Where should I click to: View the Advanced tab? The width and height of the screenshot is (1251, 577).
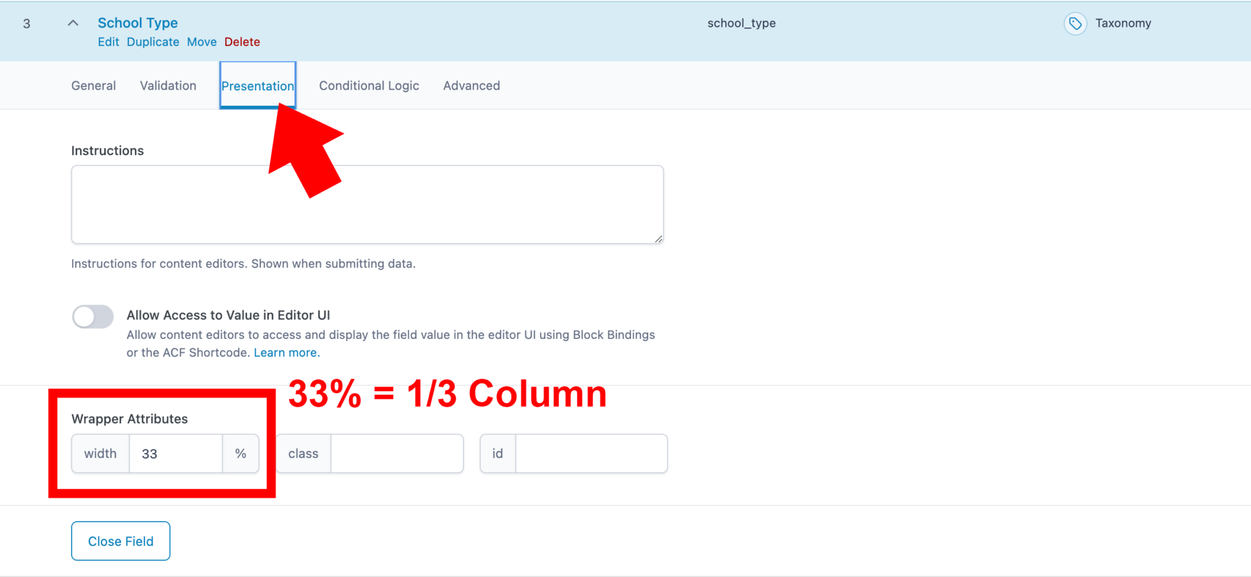471,85
